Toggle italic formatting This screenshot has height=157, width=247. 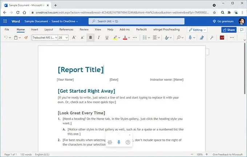98,37
